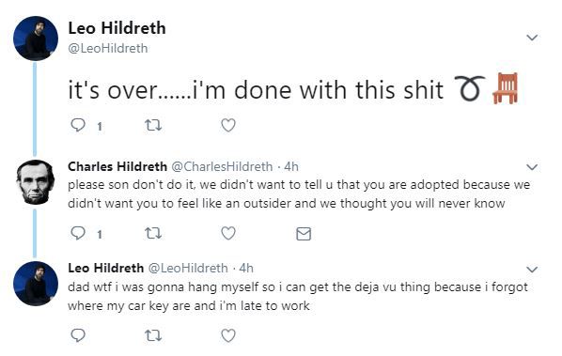Open options chevron on Leo's top tweet
This screenshot has height=356, width=562.
pyautogui.click(x=532, y=38)
